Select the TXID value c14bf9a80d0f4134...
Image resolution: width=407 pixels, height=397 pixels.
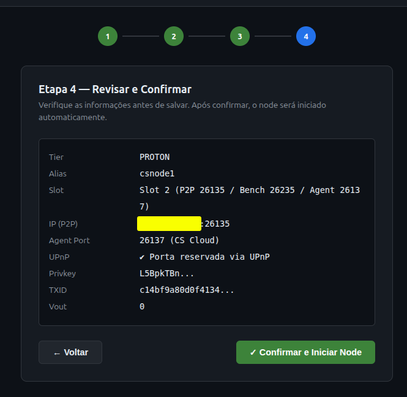click(187, 290)
